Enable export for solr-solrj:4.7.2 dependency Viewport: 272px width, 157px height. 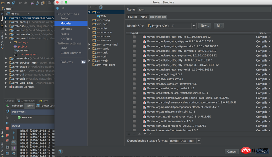[134, 111]
